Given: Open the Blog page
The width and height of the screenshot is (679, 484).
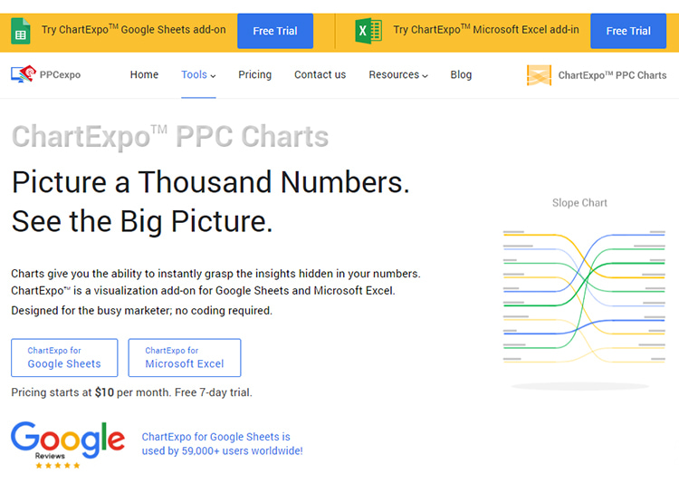Looking at the screenshot, I should [461, 74].
